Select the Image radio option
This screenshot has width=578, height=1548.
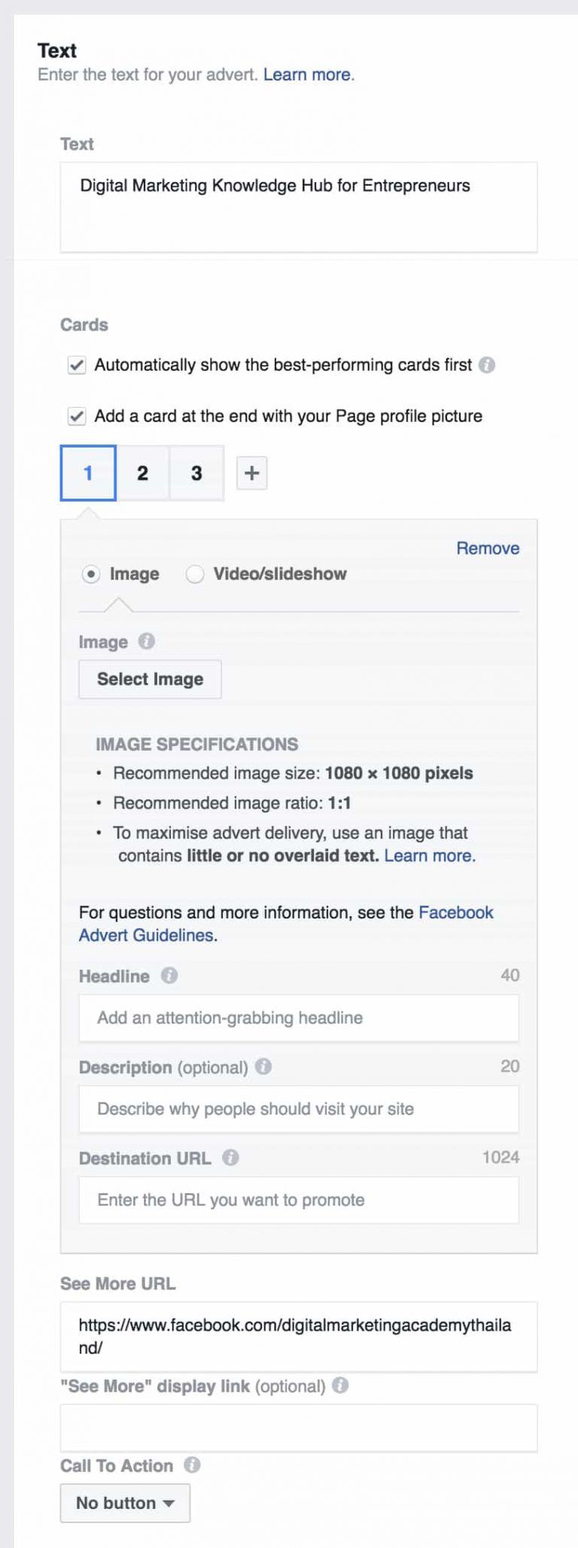point(91,575)
